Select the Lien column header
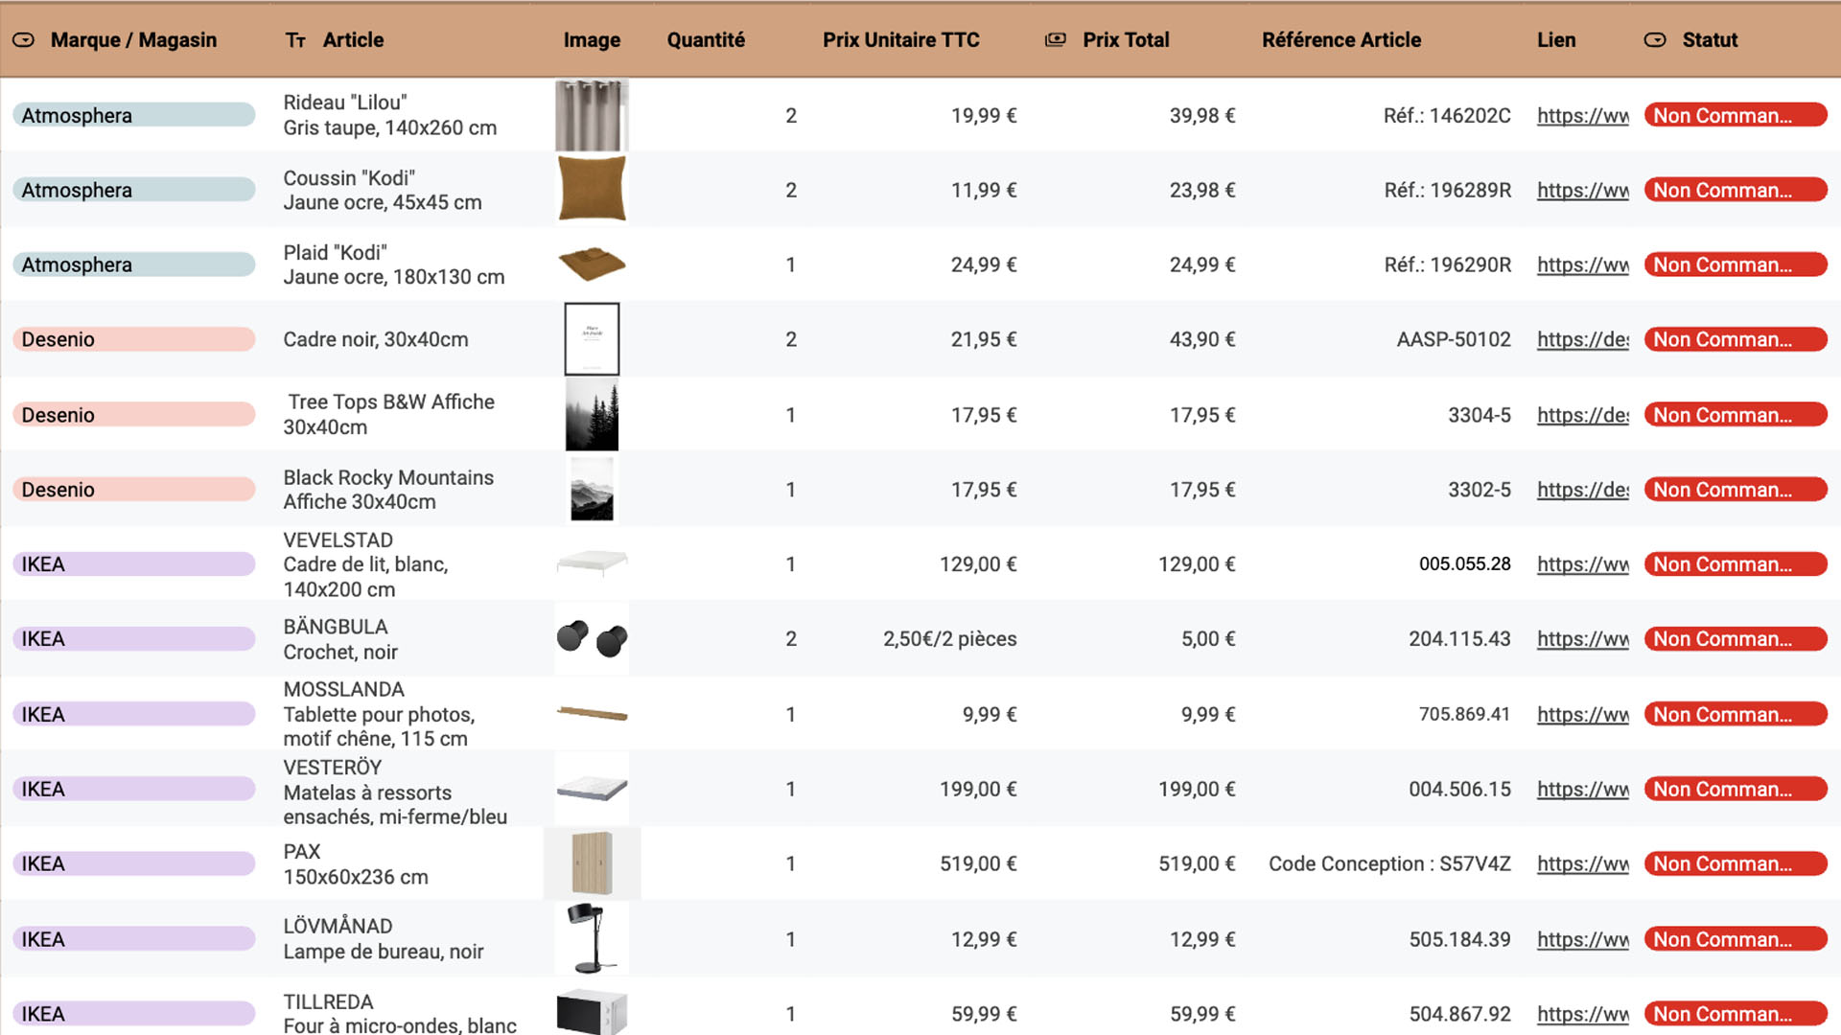The height and width of the screenshot is (1035, 1841). tap(1556, 40)
